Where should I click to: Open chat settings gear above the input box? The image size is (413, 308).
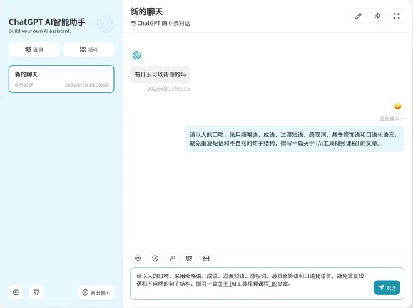pos(138,258)
